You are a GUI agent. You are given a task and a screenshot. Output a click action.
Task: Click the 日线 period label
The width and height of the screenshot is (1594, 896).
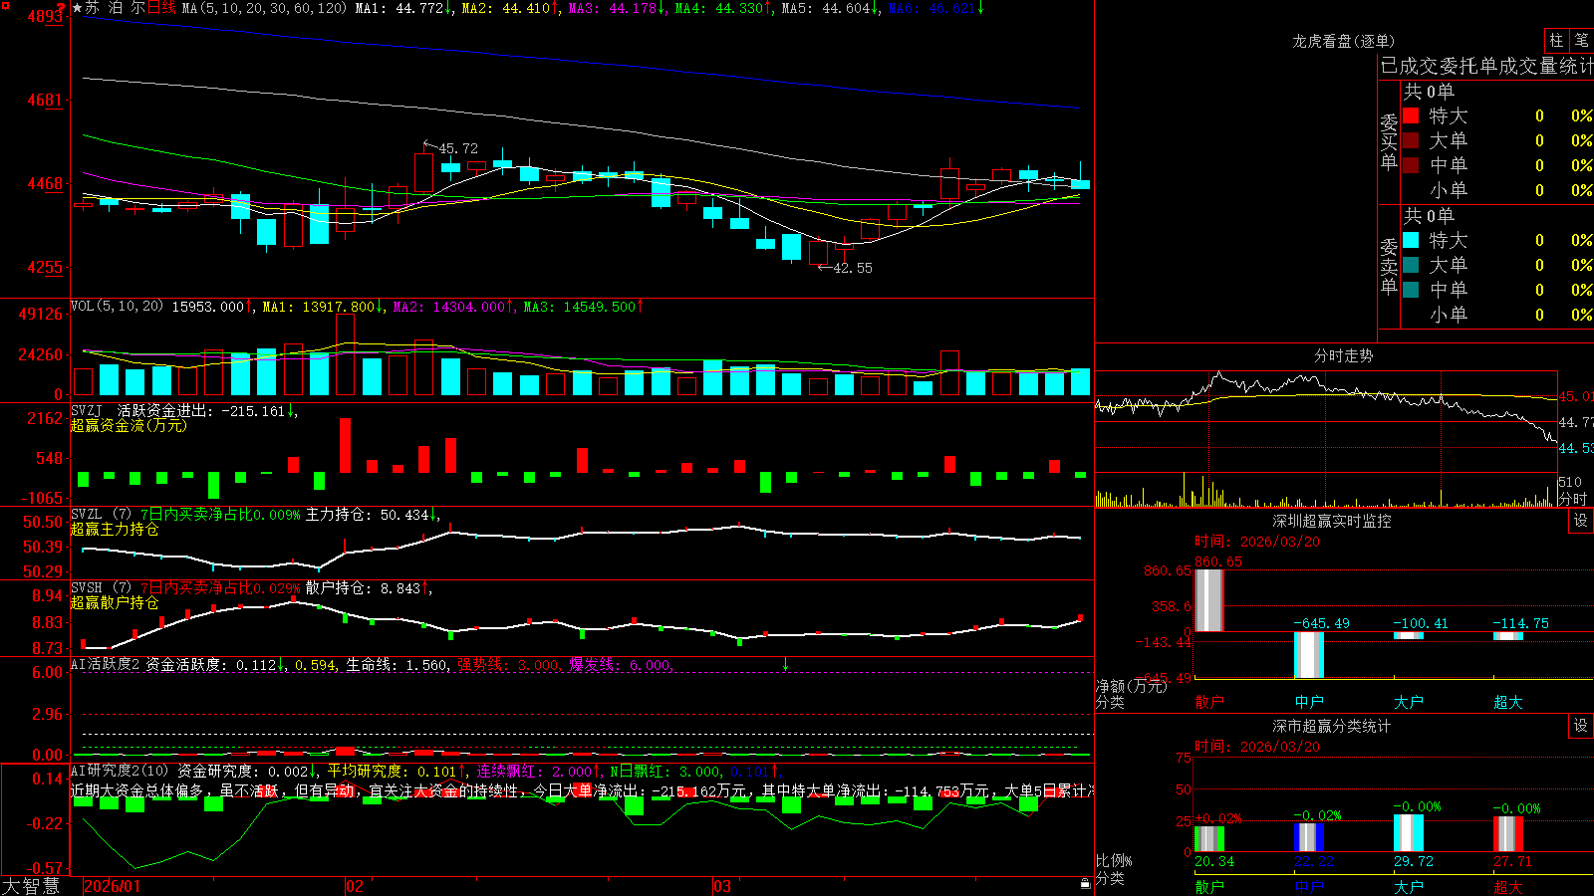coord(162,8)
